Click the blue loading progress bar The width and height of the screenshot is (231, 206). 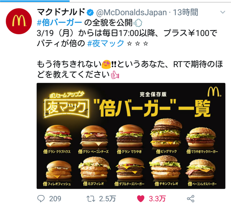(x=35, y=1)
